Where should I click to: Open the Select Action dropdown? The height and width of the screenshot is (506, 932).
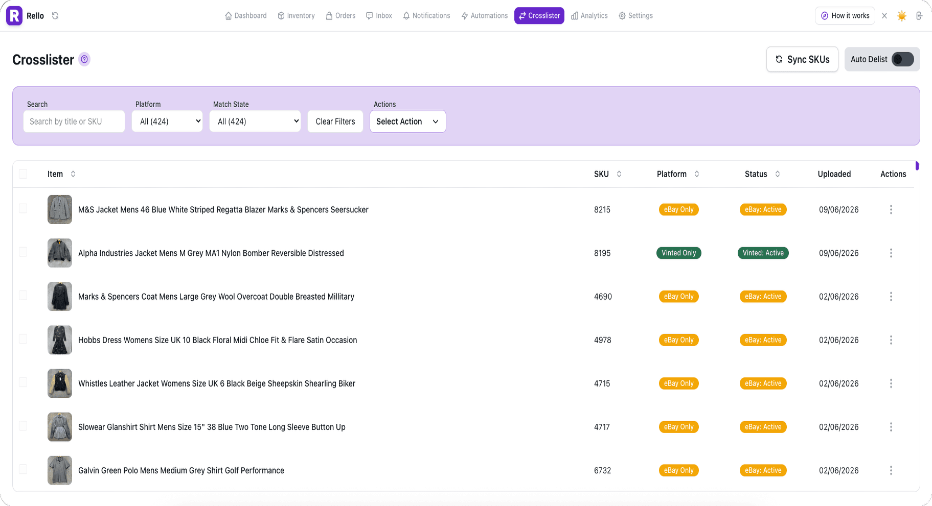[x=408, y=122]
